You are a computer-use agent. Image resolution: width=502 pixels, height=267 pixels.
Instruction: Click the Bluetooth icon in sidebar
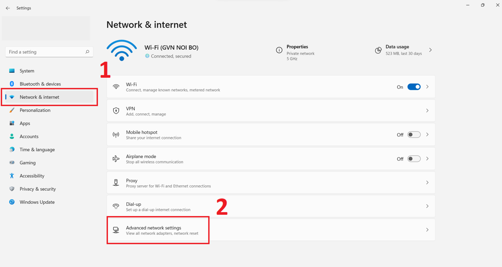pos(12,84)
